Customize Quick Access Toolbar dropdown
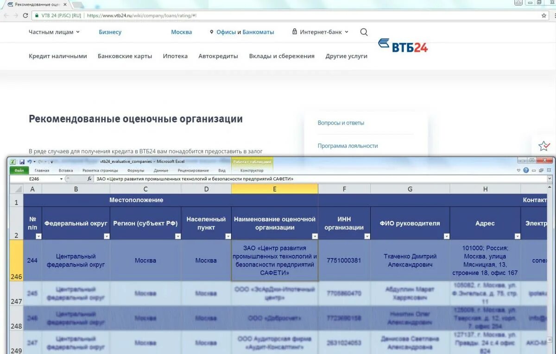 click(x=51, y=162)
